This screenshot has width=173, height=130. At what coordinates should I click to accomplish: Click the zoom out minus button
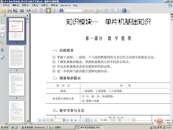pyautogui.click(x=114, y=120)
